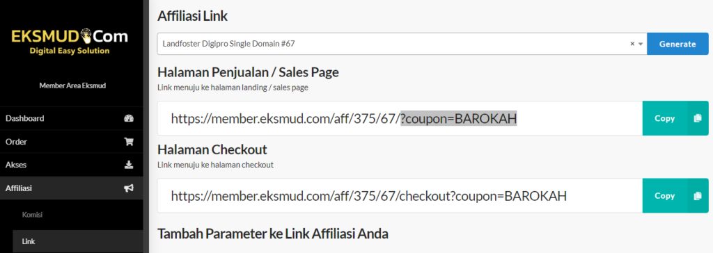
Task: Open the Dashboard menu item
Action: point(72,119)
